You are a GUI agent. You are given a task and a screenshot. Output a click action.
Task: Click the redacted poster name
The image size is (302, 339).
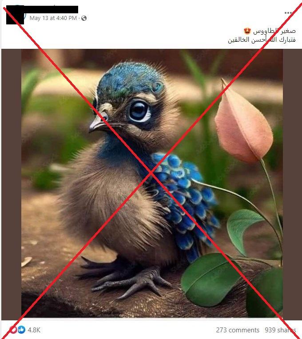(x=51, y=9)
